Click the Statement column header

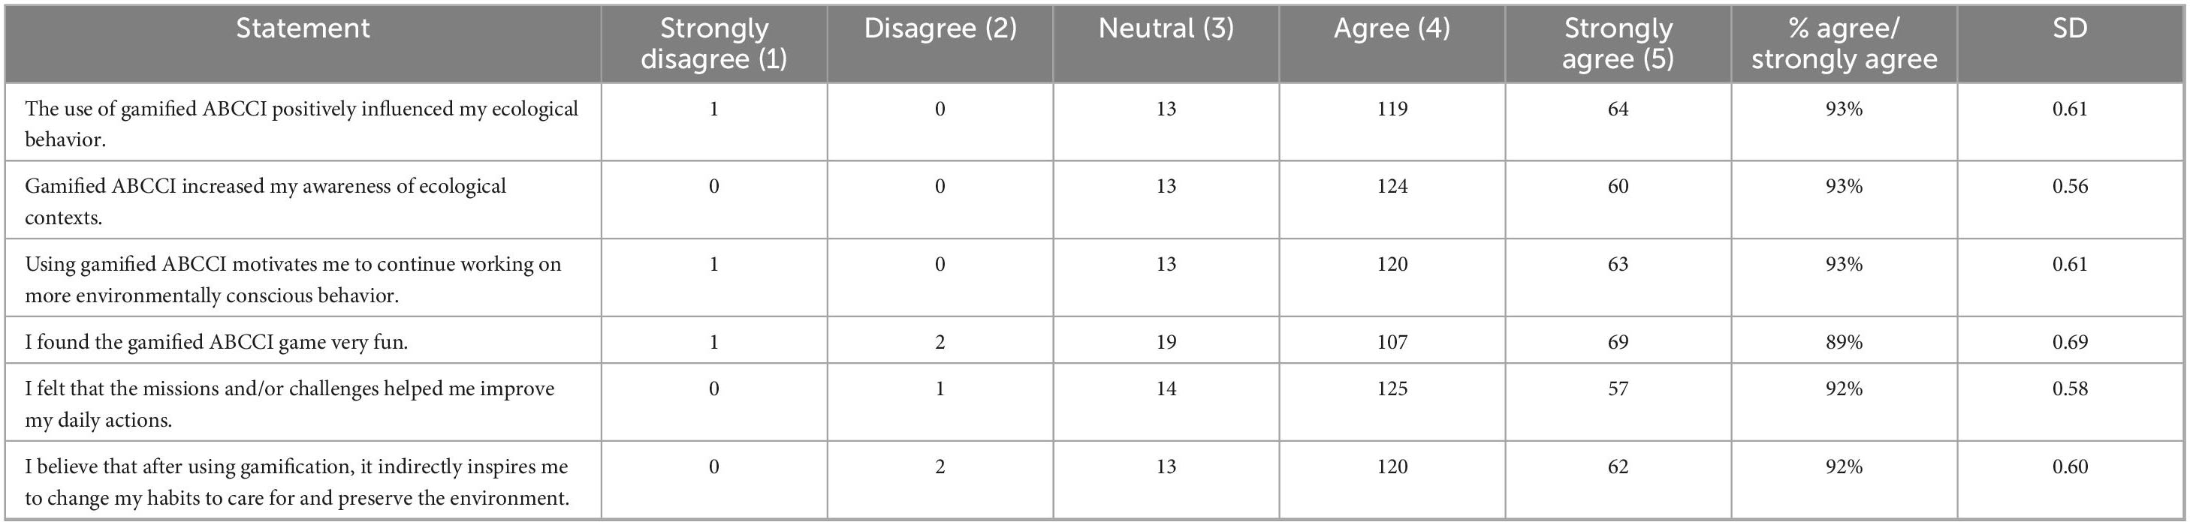point(303,29)
